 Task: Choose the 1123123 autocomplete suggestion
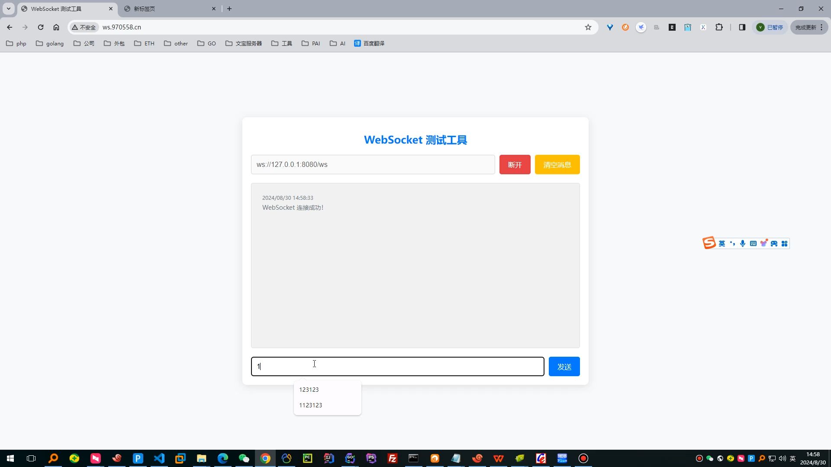[x=311, y=405]
